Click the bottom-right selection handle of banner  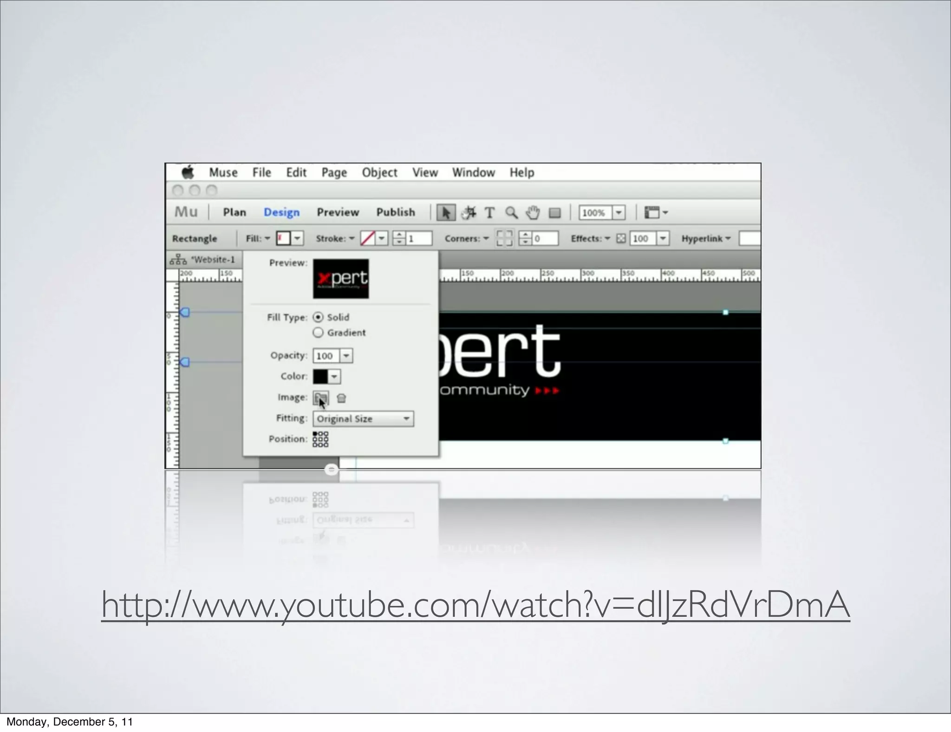[x=725, y=441]
